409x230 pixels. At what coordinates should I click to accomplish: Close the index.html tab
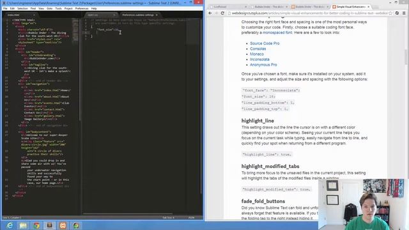coord(34,15)
